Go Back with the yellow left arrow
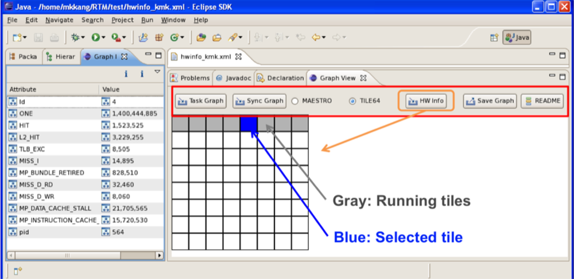 316,37
